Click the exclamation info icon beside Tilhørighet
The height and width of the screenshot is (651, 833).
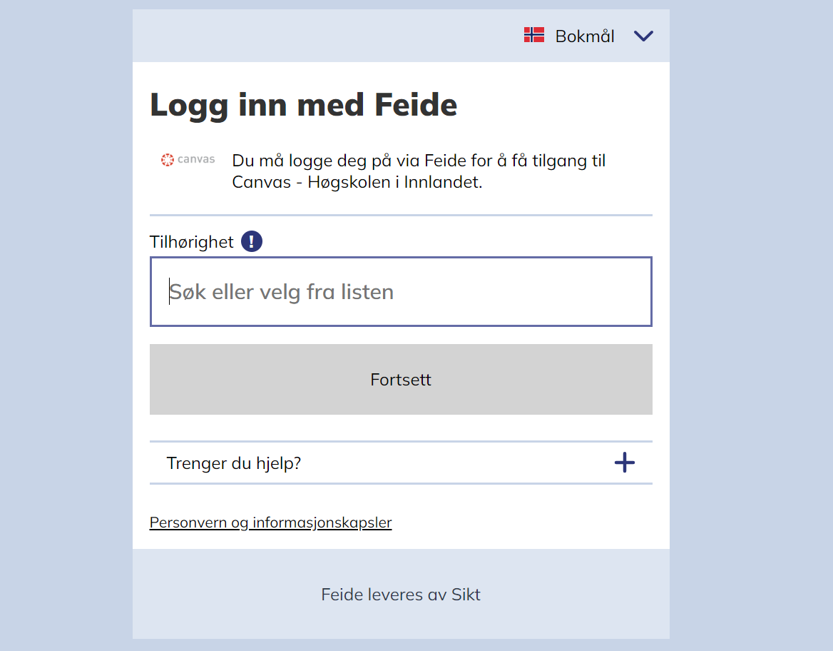tap(252, 242)
